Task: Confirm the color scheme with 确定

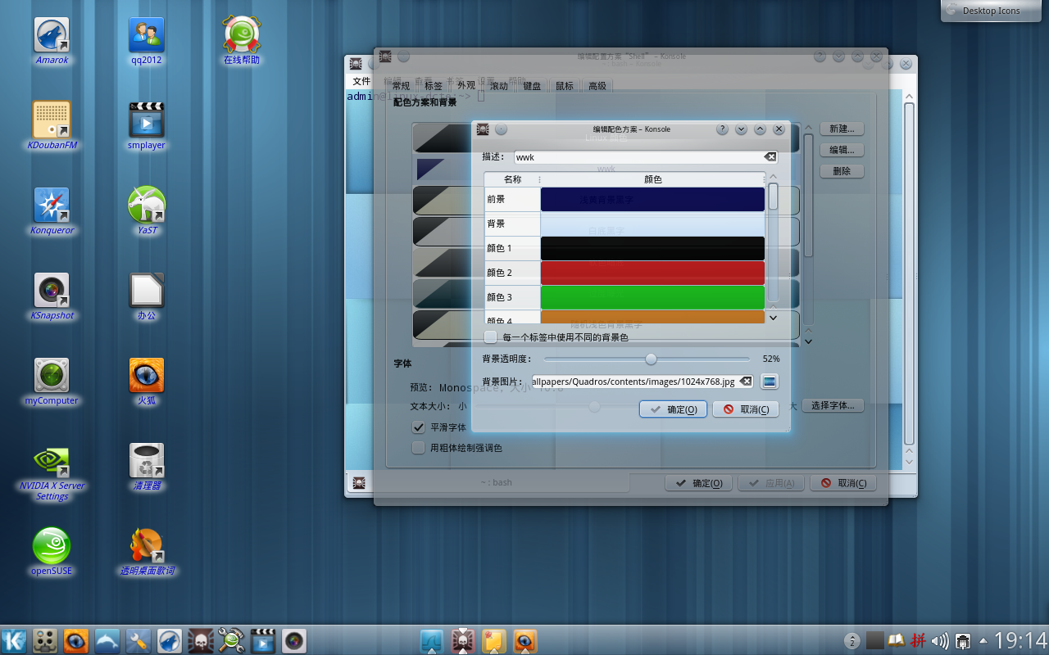Action: 673,409
